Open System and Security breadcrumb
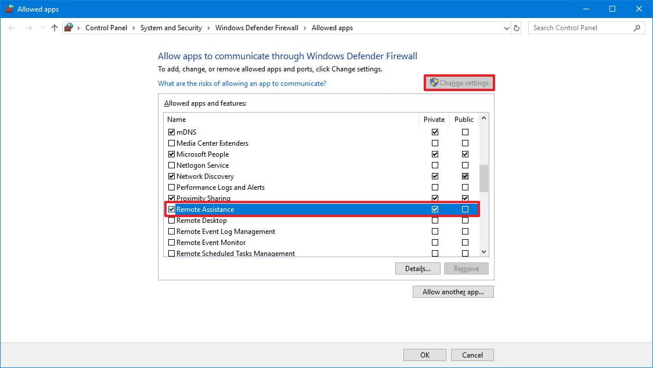 click(x=171, y=28)
